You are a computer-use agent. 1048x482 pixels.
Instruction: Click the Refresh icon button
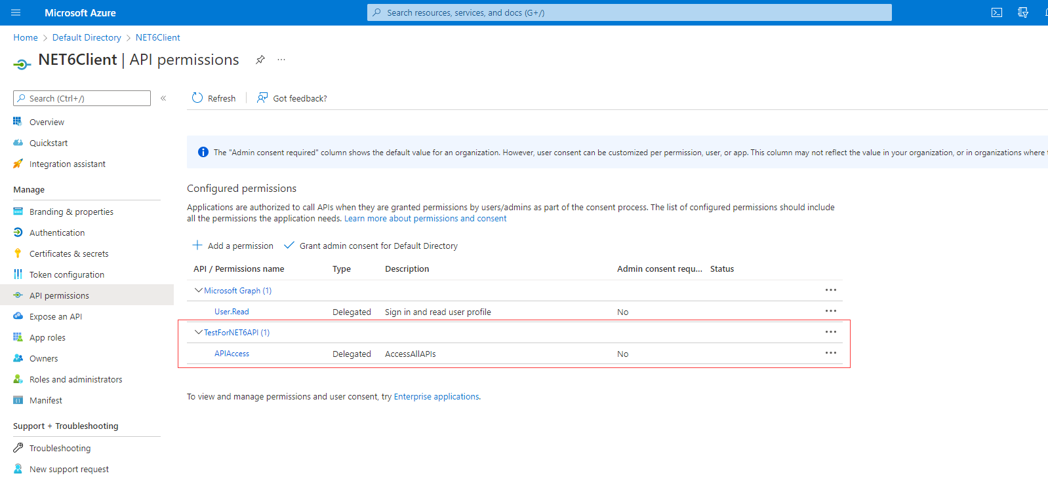coord(197,98)
